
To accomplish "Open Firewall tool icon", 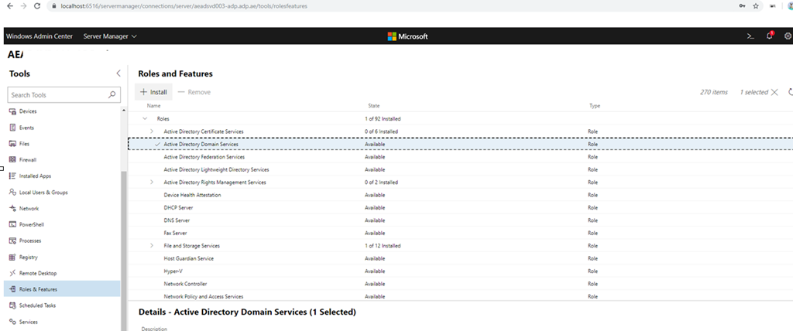I will coord(12,160).
